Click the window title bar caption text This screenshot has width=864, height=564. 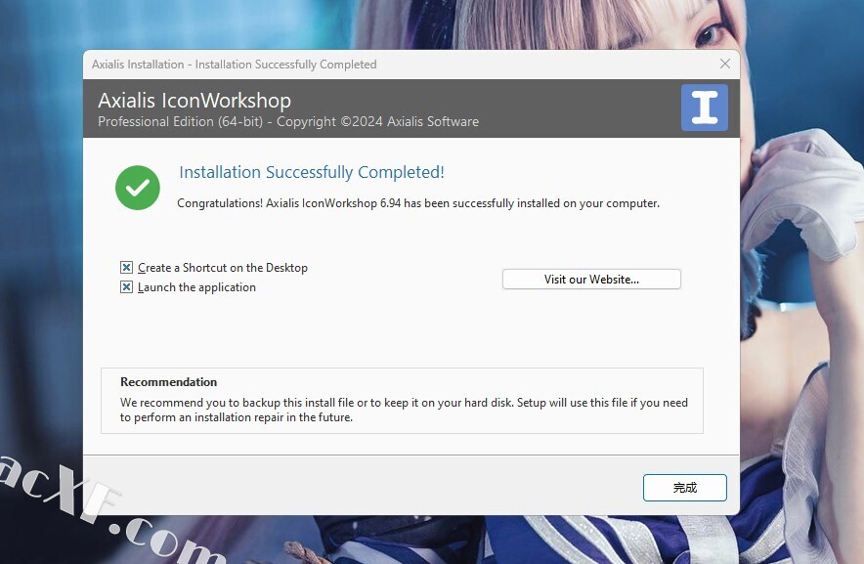235,65
